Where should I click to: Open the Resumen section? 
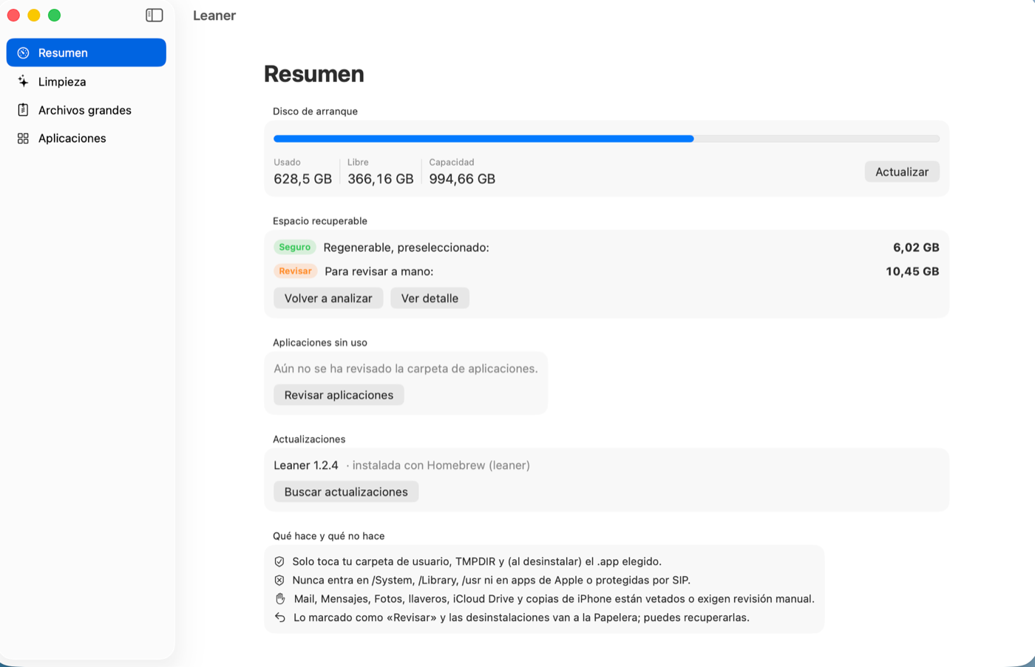point(86,53)
